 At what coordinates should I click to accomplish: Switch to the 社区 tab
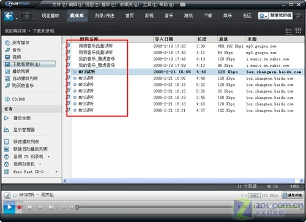[x=247, y=16]
